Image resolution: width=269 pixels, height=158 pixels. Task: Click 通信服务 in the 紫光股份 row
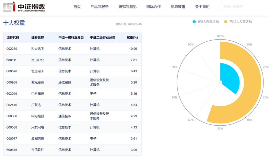pos(65,82)
